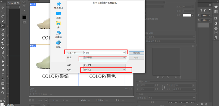Open the Libraries location
This screenshot has width=219, height=106.
pos(58,25)
